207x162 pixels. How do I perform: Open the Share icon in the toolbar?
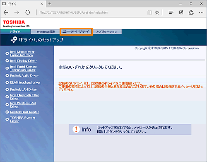191,12
